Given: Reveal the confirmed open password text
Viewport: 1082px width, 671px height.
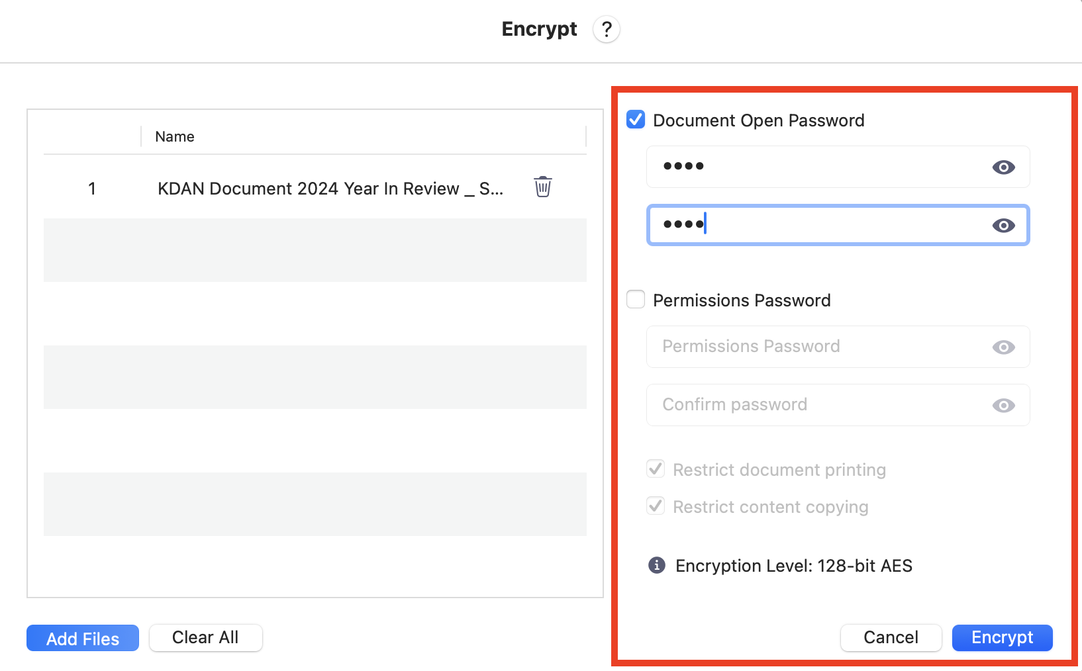Looking at the screenshot, I should tap(1003, 226).
